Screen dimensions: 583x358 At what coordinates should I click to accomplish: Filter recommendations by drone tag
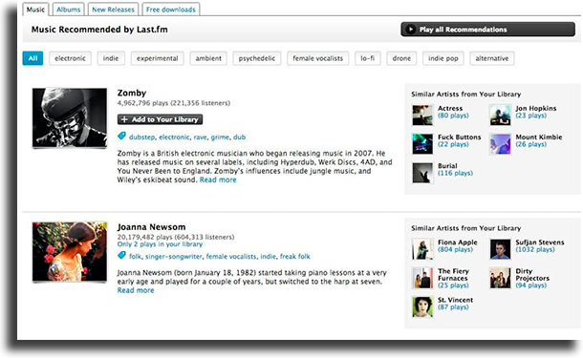[401, 58]
